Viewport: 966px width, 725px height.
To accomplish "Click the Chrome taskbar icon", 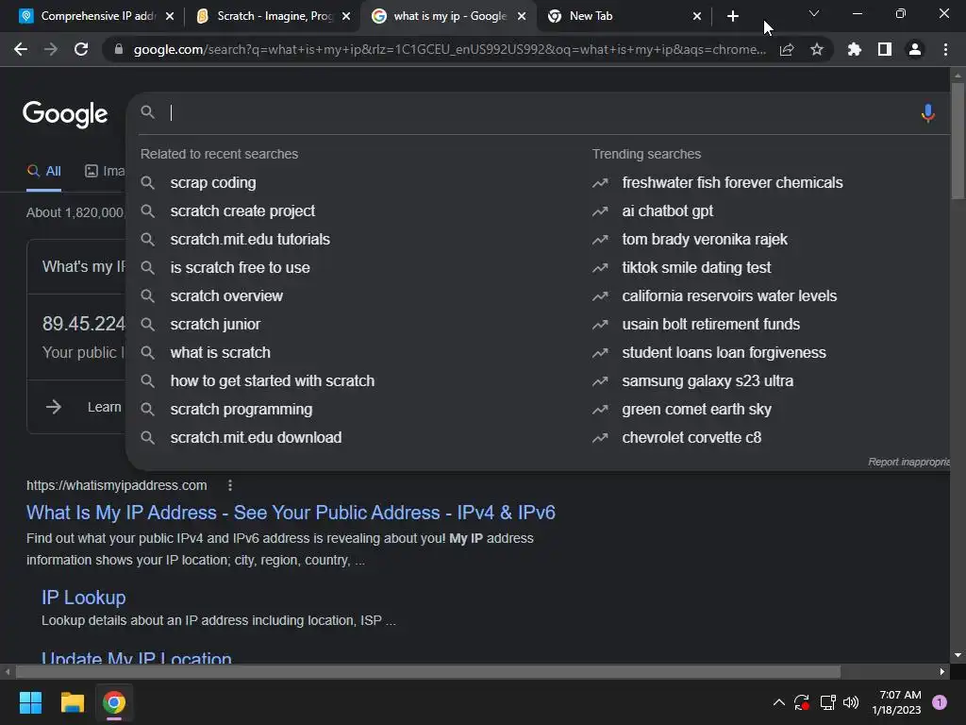I will pyautogui.click(x=114, y=702).
